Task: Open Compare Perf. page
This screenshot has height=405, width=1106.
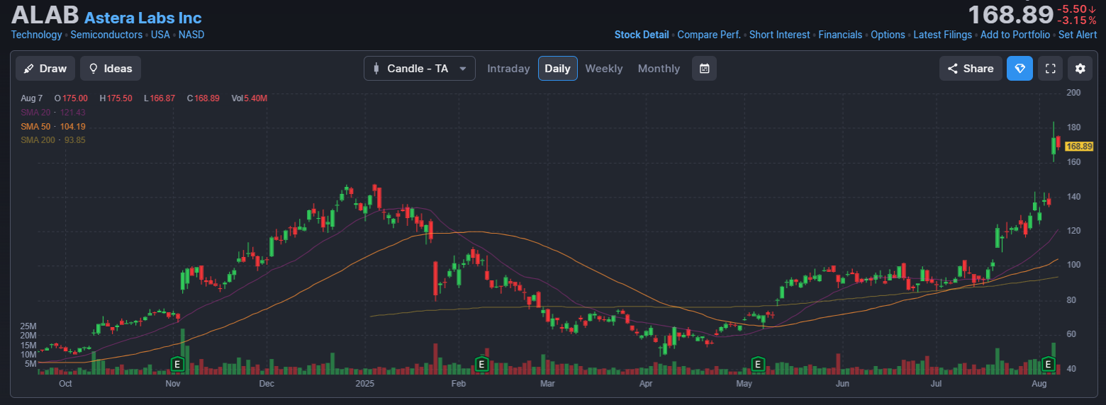Action: click(709, 35)
